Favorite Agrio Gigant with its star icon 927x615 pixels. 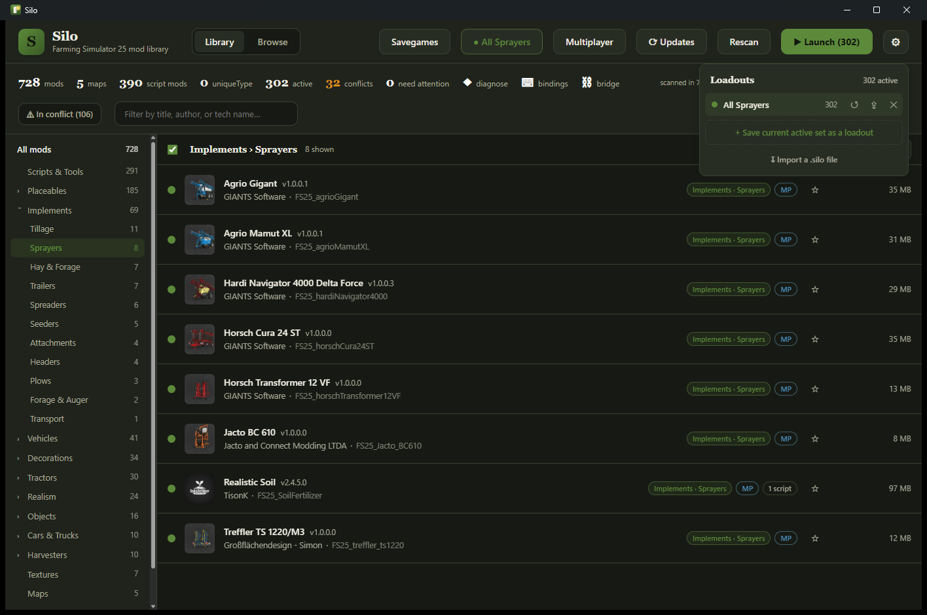click(x=815, y=190)
